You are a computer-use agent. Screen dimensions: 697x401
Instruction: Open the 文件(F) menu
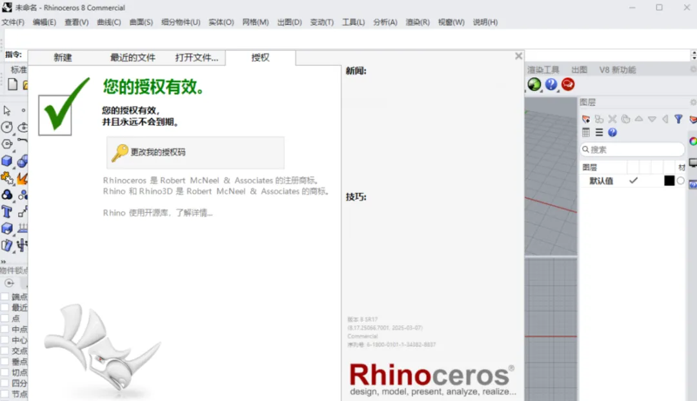coord(13,22)
